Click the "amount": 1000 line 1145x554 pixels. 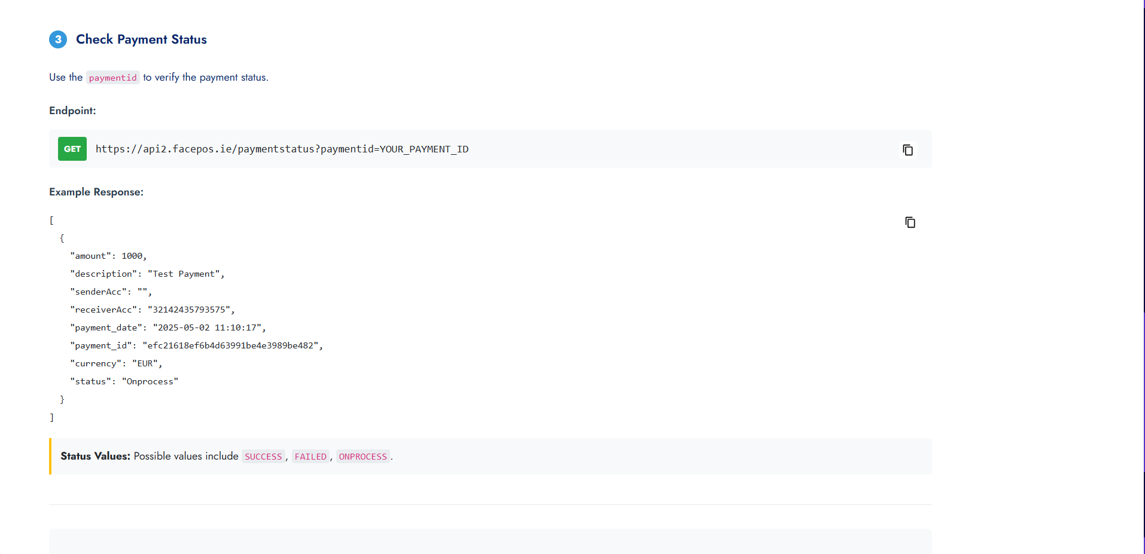(x=108, y=256)
